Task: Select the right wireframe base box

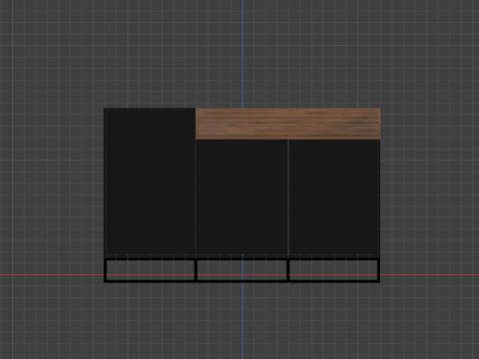Action: (334, 270)
